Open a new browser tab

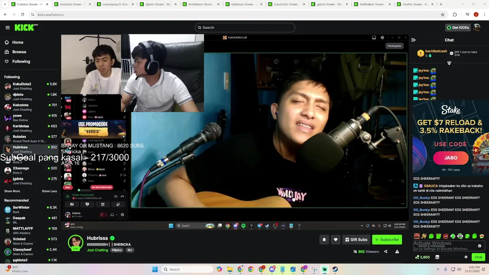click(x=441, y=4)
